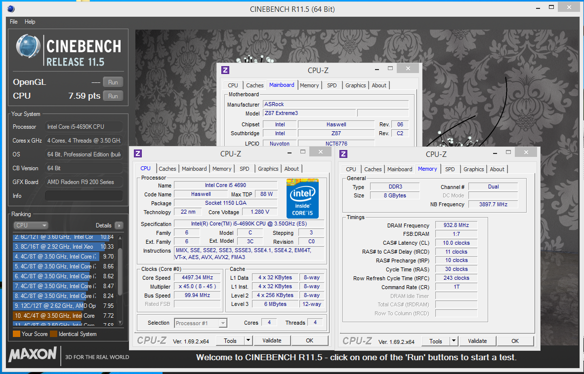Click the Core Speed 4497.34 MHz value
584x374 pixels.
coord(198,277)
